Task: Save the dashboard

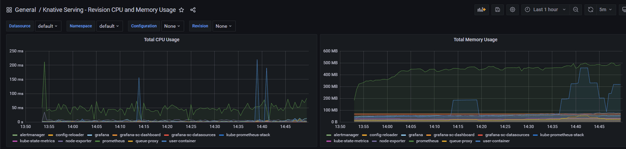Action: tap(498, 10)
